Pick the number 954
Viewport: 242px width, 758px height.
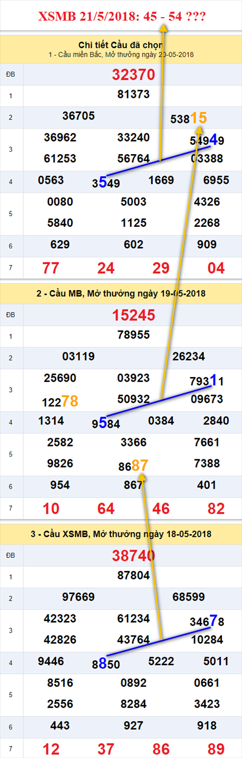point(60,485)
